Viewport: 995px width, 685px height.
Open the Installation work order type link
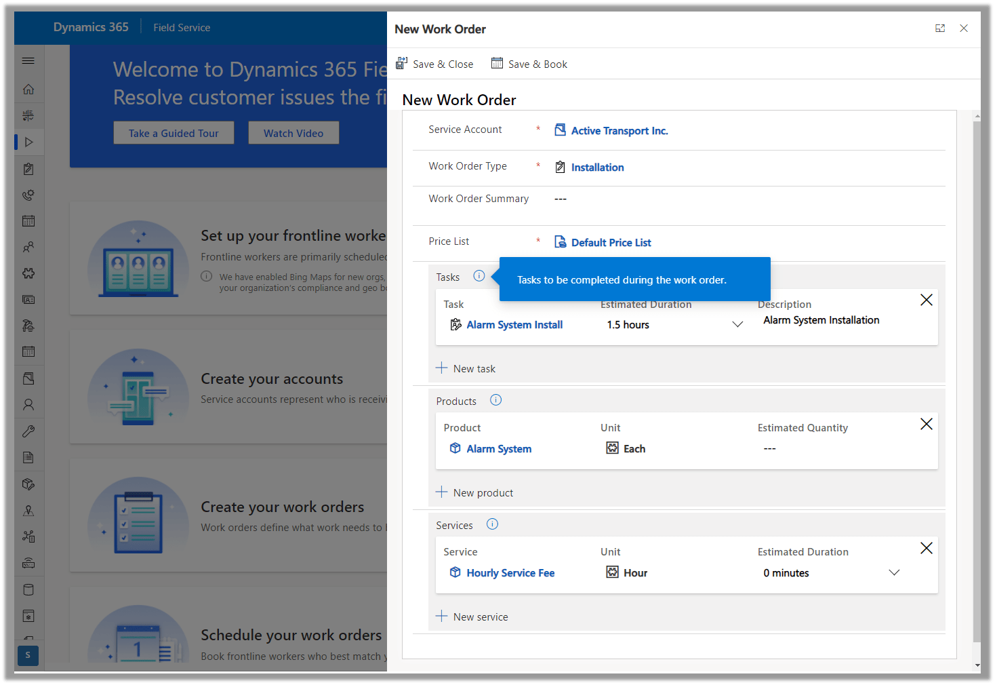[598, 168]
